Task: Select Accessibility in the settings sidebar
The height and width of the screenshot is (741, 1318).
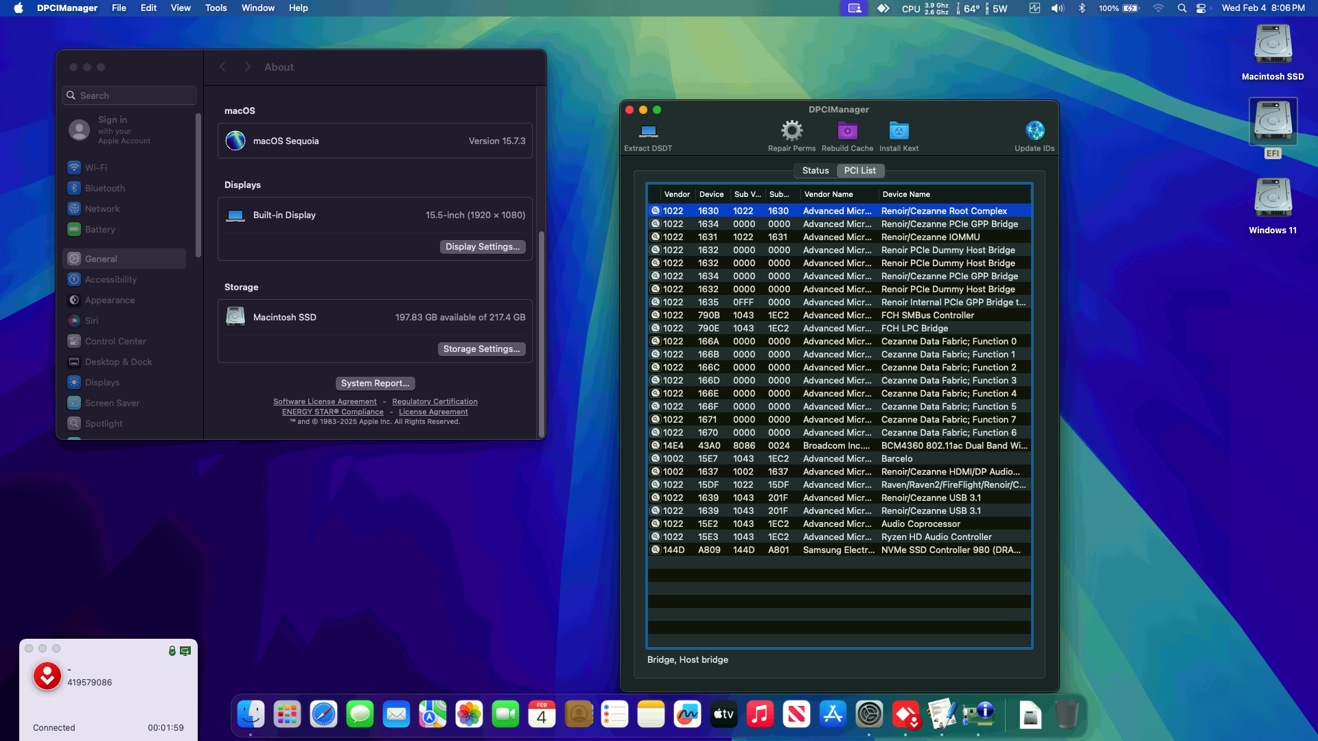Action: point(124,279)
